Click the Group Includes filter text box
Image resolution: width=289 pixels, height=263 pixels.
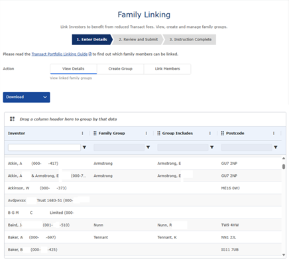tap(183, 147)
